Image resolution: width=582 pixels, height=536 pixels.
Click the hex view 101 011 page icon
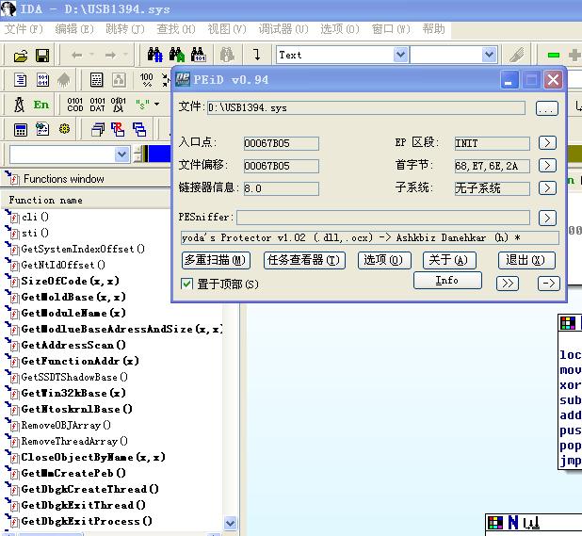pos(42,79)
